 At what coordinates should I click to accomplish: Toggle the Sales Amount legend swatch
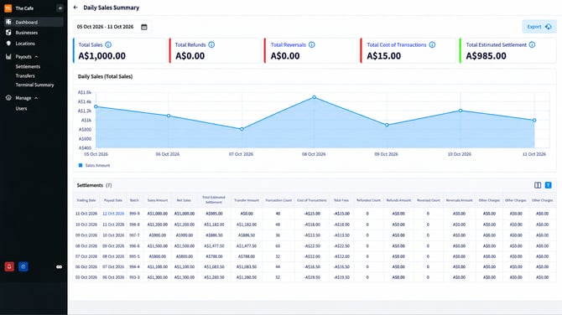click(81, 165)
